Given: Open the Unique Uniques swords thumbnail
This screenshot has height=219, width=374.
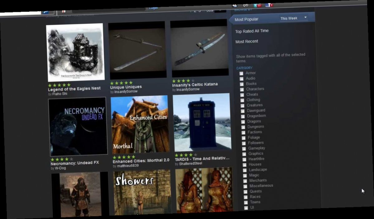Looking at the screenshot, I should click(137, 50).
